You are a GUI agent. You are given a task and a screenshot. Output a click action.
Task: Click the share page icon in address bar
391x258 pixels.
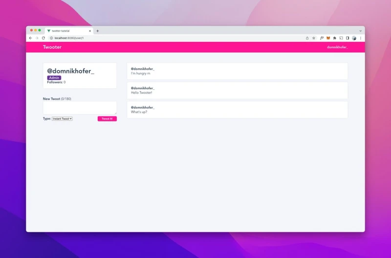[x=307, y=38]
